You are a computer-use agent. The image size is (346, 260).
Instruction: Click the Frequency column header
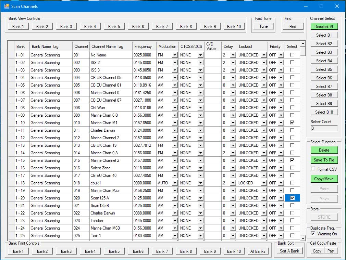pos(144,47)
